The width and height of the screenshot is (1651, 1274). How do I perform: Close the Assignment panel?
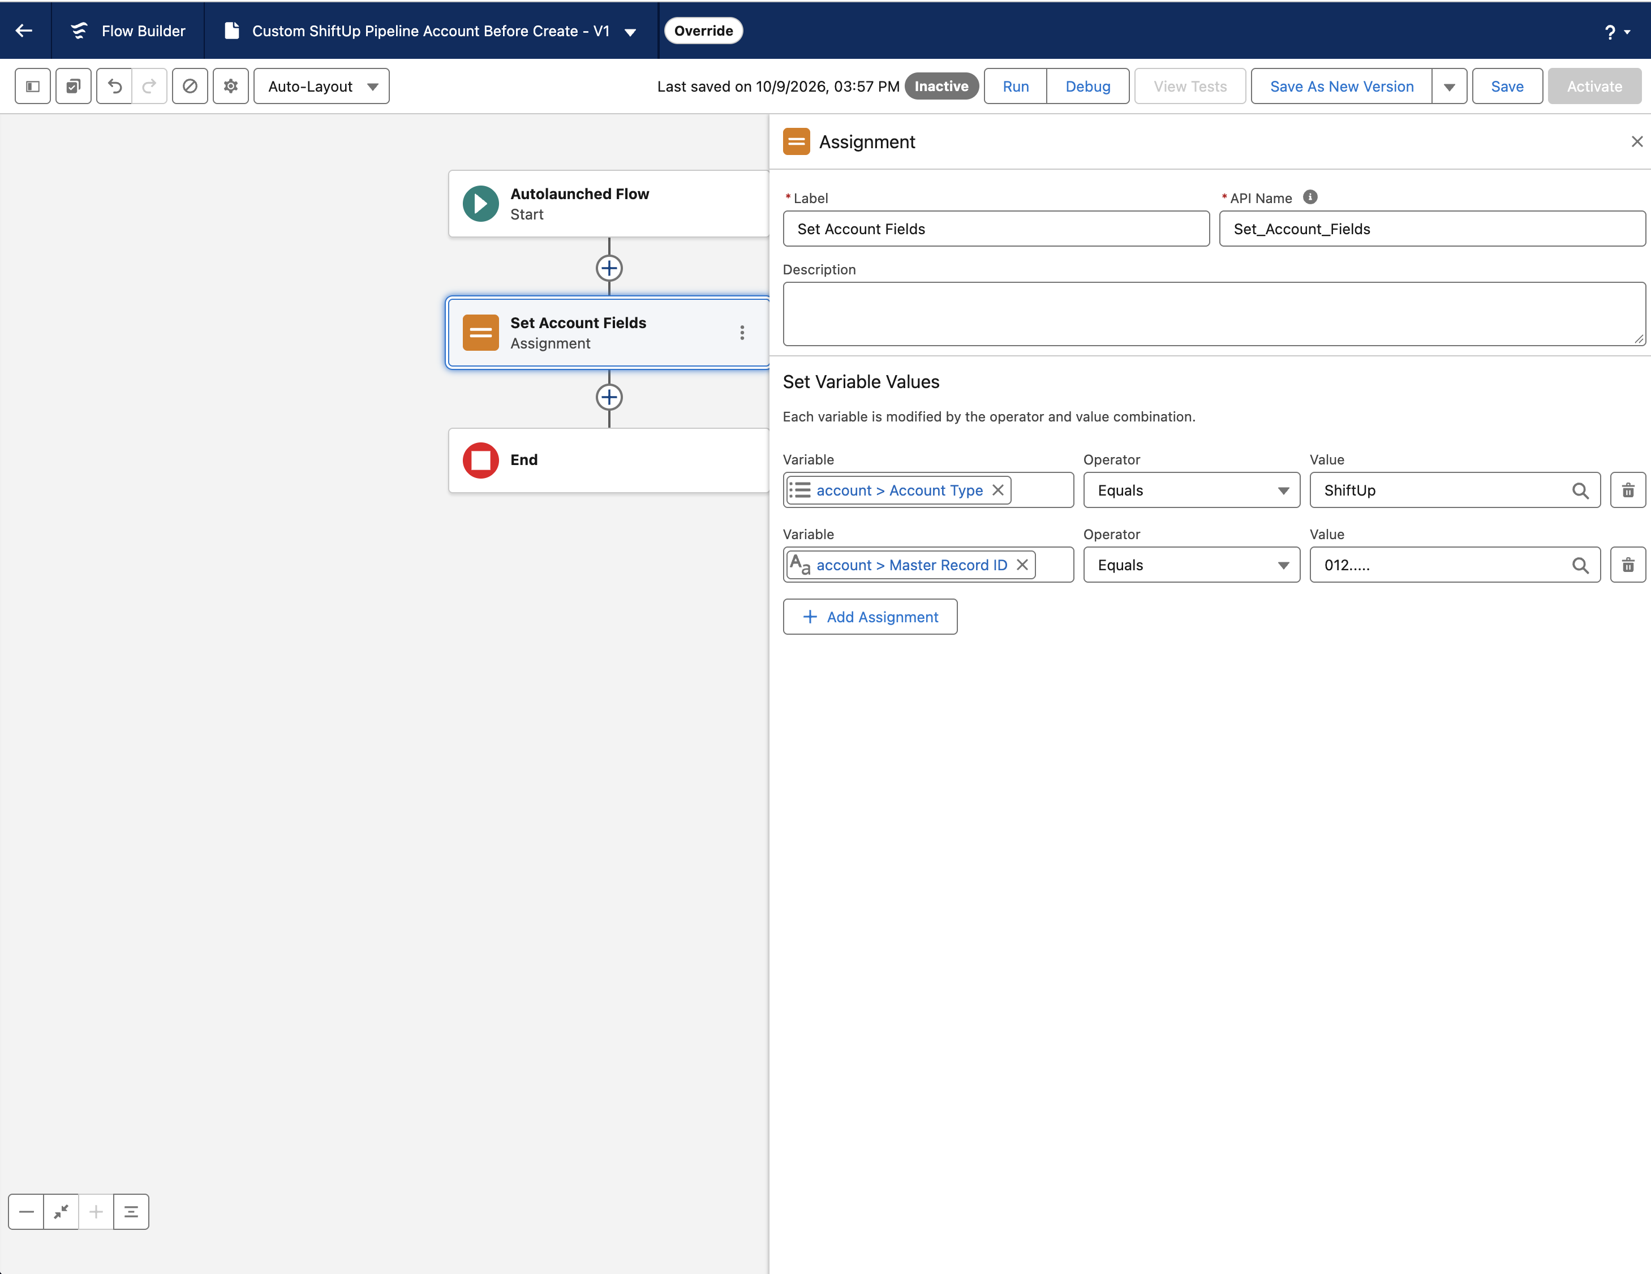[x=1637, y=141]
